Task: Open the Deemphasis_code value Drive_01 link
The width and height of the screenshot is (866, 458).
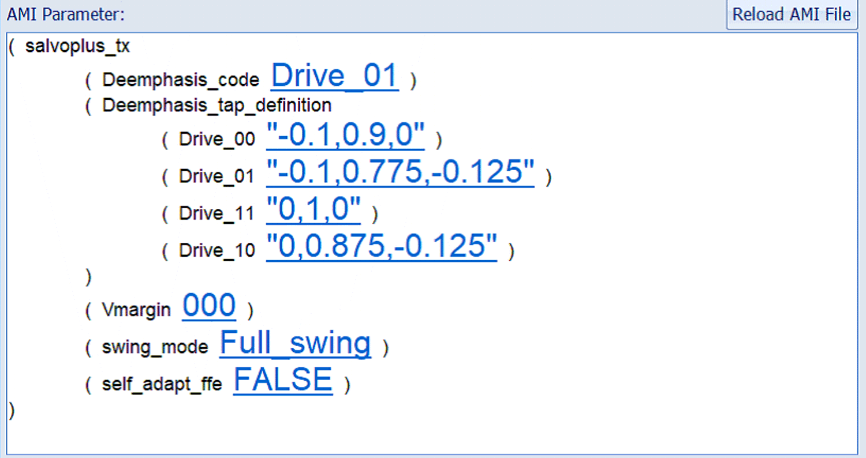Action: [335, 76]
